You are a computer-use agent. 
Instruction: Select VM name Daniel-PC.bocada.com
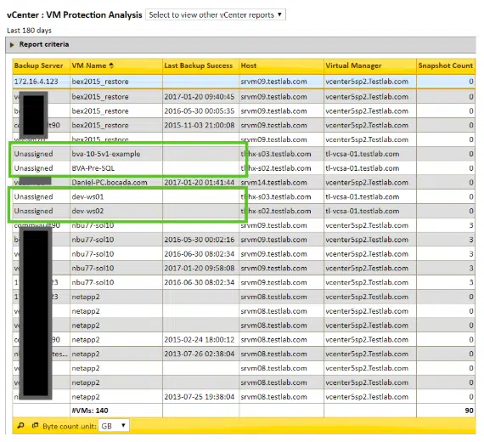pos(110,183)
